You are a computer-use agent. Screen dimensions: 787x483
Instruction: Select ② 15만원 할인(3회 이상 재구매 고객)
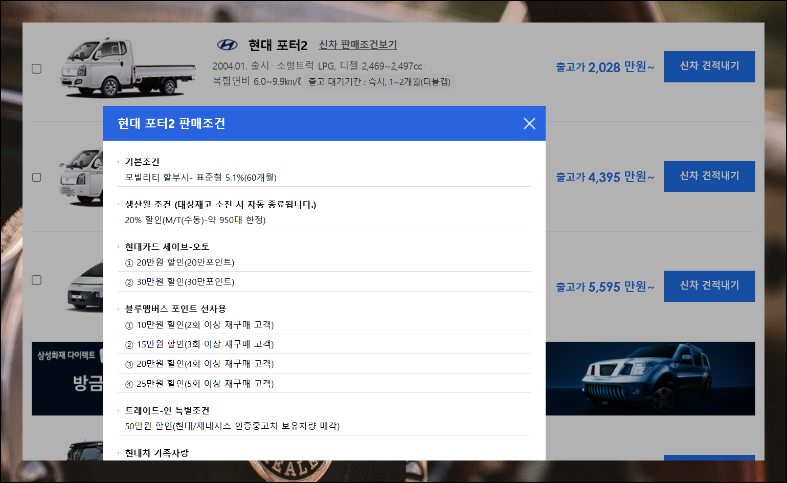click(x=199, y=344)
